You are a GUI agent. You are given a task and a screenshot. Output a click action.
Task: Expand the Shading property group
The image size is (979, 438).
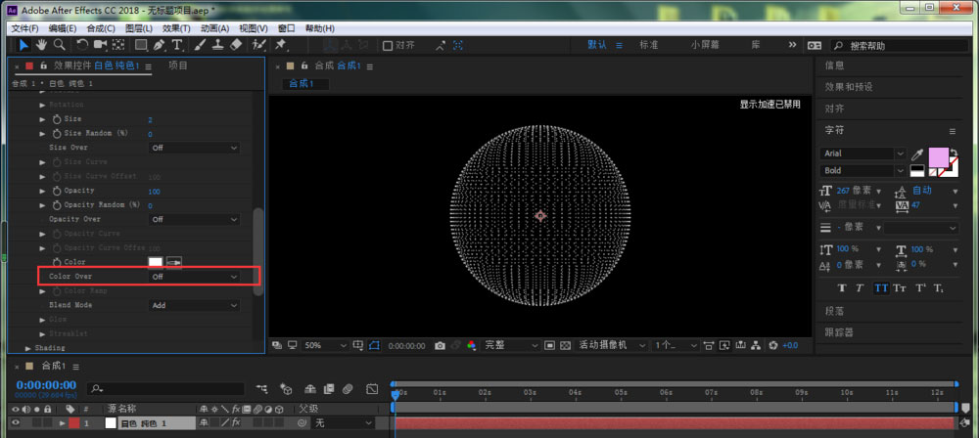pos(28,348)
